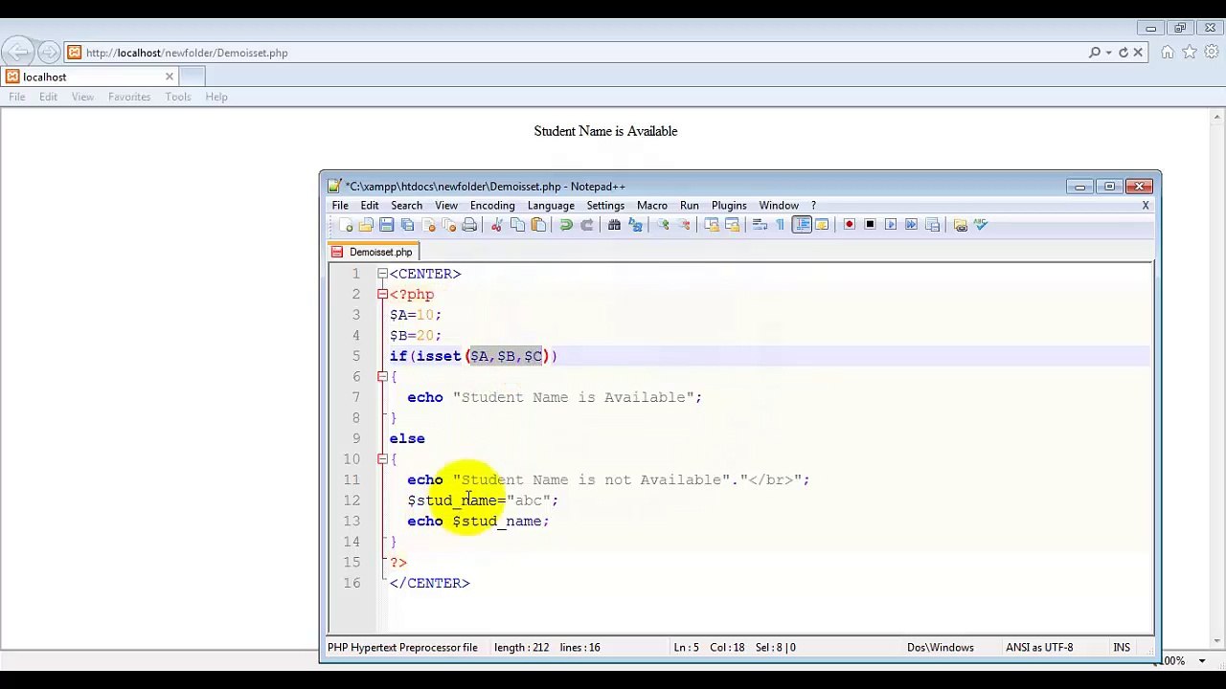Viewport: 1226px width, 689px height.
Task: Open browser Tools gear icon
Action: click(x=1212, y=53)
